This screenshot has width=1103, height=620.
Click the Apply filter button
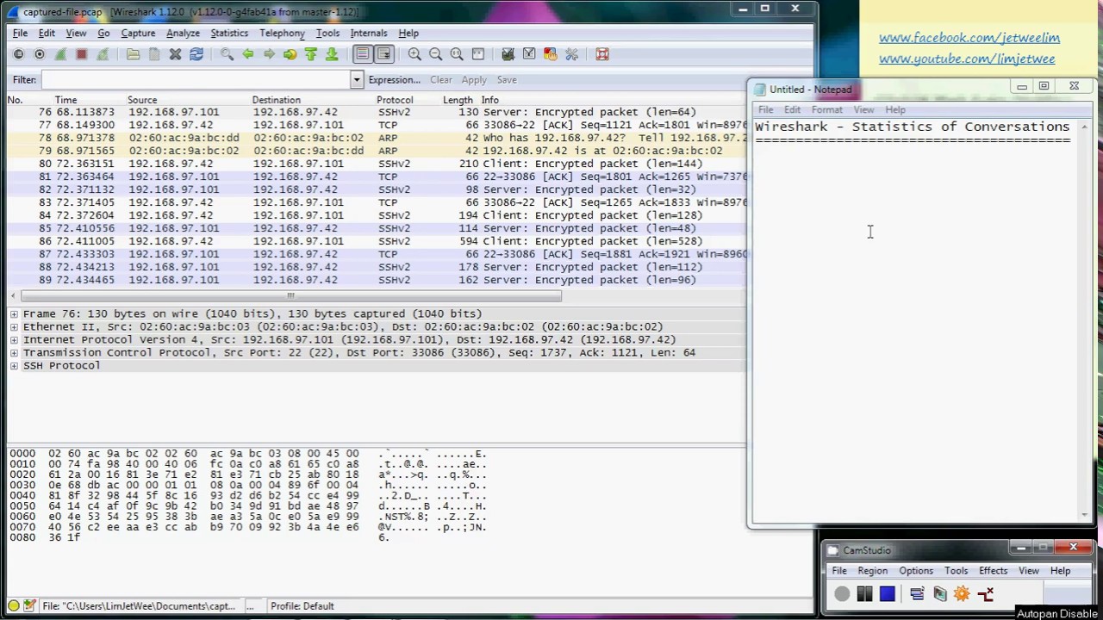474,80
